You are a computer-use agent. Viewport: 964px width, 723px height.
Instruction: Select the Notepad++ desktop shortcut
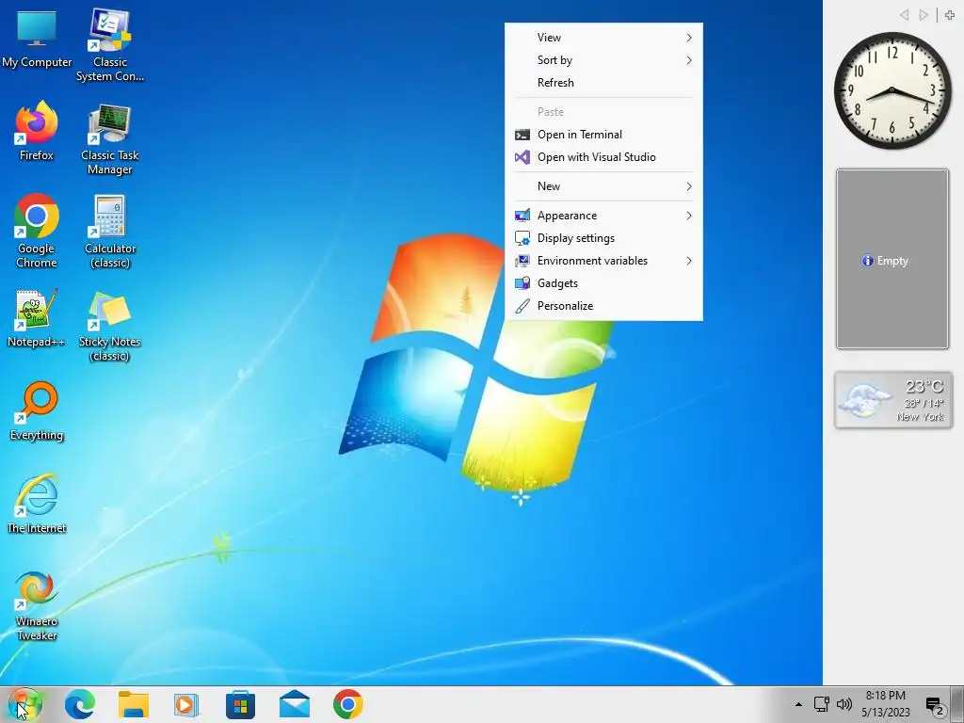(37, 318)
